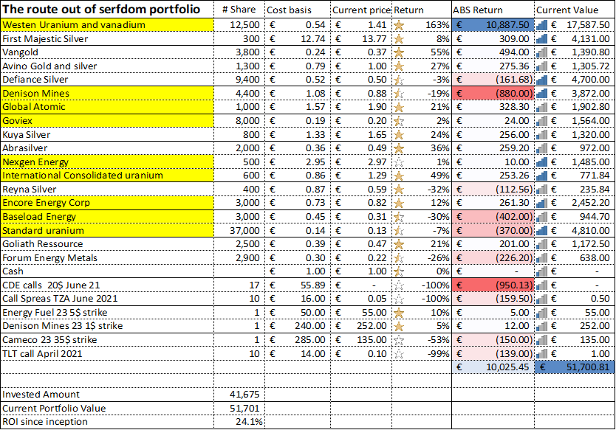The height and width of the screenshot is (430, 616).
Task: Click the current price 252.00 cell
Action: click(x=360, y=326)
